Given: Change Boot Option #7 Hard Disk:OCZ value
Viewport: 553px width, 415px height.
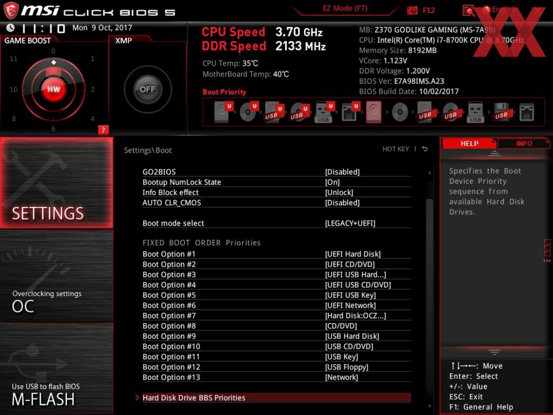Looking at the screenshot, I should coord(356,315).
